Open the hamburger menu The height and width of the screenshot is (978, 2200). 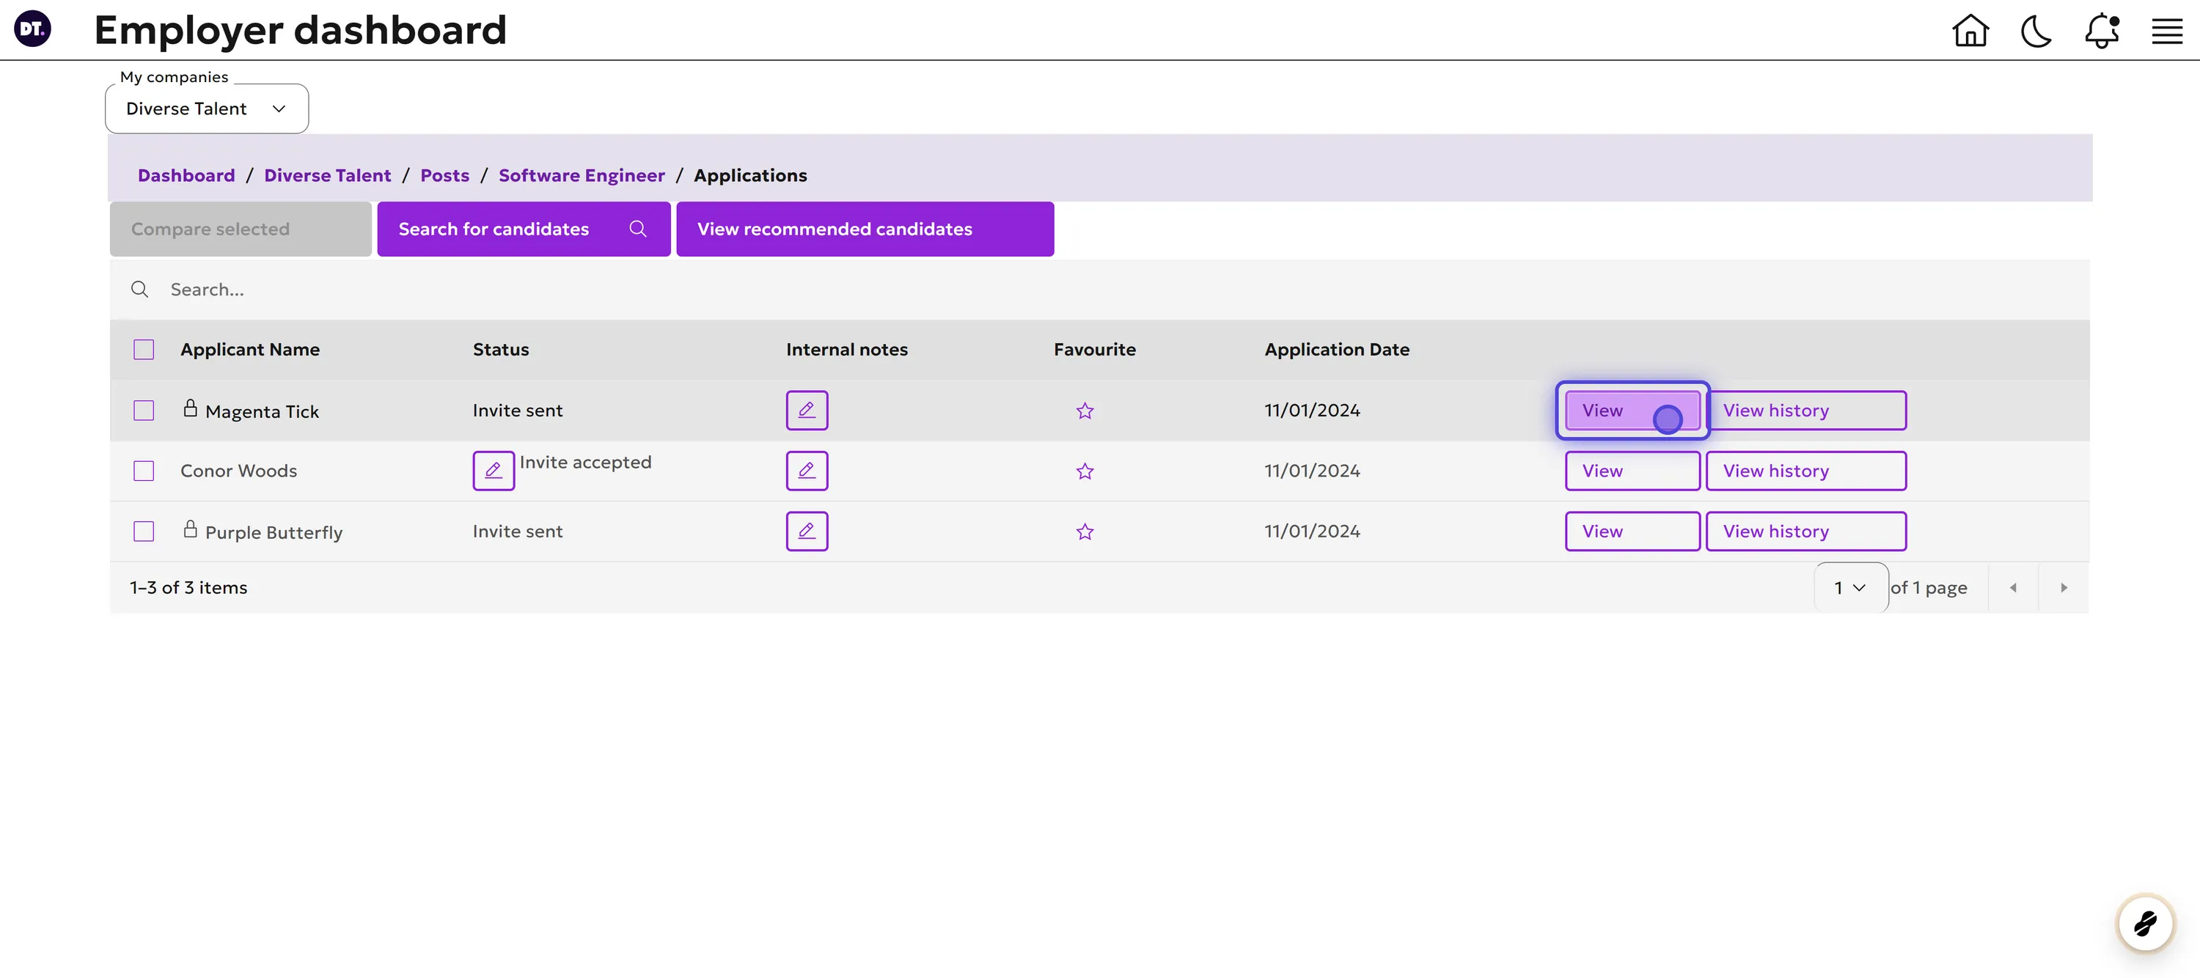(x=2167, y=32)
